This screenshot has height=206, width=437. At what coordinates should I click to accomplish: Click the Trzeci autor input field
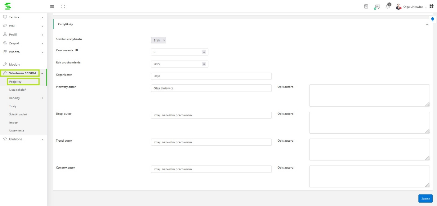211,142
